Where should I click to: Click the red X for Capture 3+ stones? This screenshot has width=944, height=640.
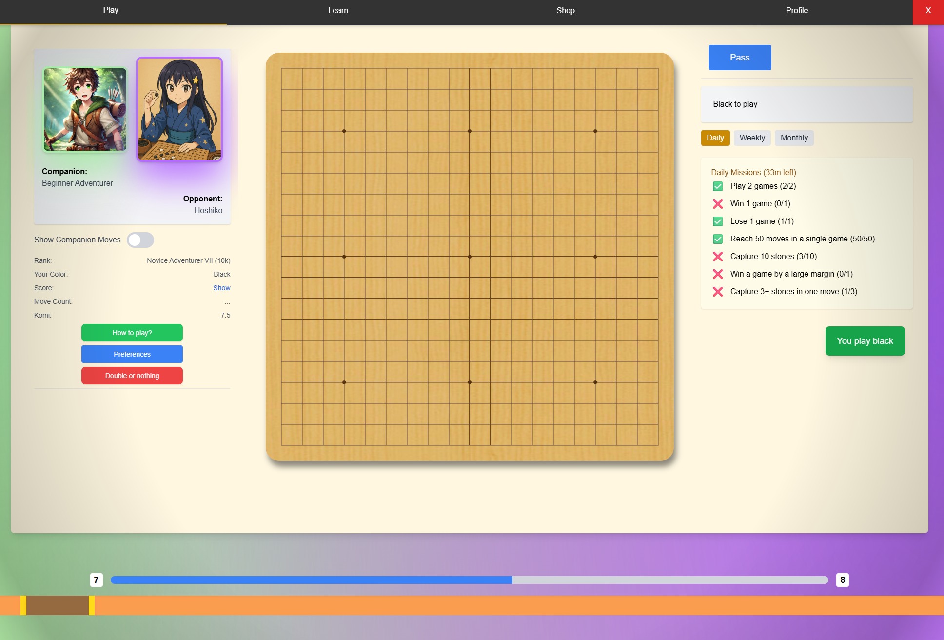tap(718, 292)
